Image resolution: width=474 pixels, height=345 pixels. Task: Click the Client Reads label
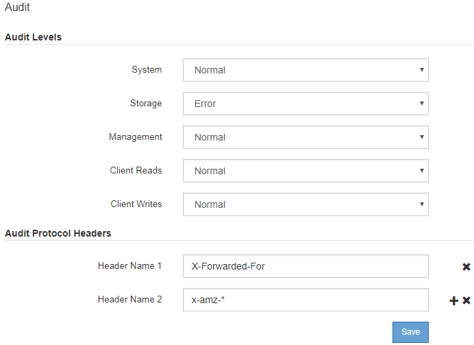point(136,170)
